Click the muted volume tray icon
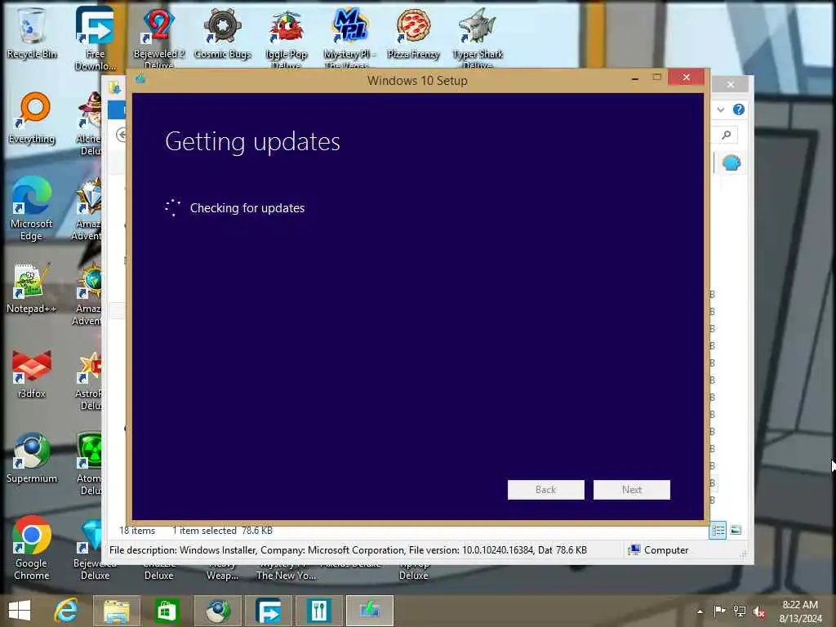The width and height of the screenshot is (836, 627). pos(759,611)
